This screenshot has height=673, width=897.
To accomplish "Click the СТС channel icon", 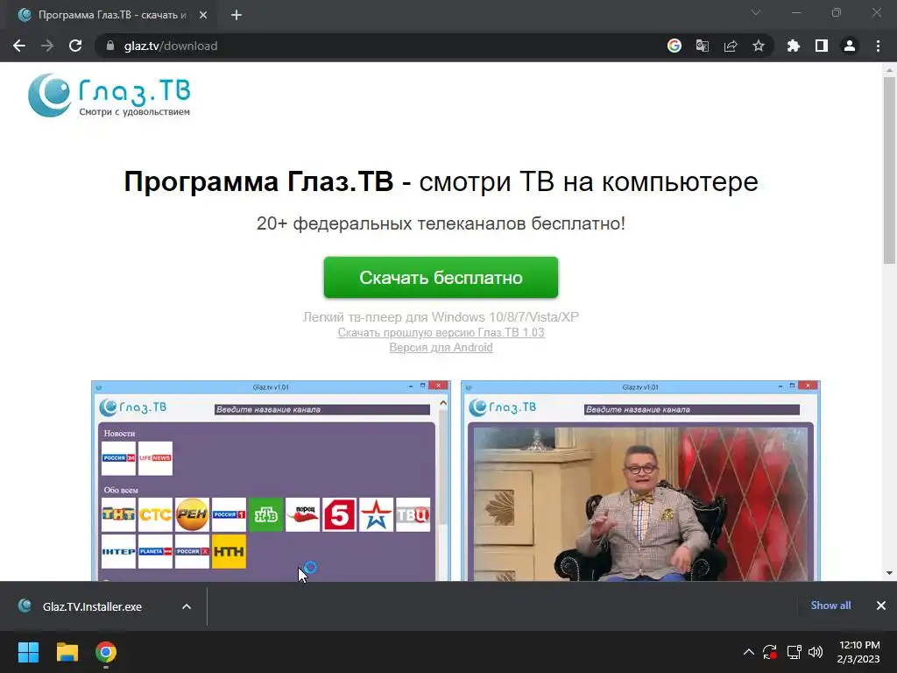I will [x=155, y=514].
